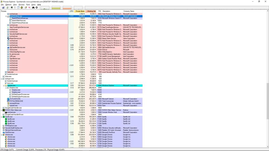Viewport: 269px width, 151px height.
Task: Click the binoculars Find icon
Action: point(33,8)
